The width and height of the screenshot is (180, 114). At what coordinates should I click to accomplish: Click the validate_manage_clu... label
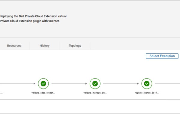[x=95, y=93]
